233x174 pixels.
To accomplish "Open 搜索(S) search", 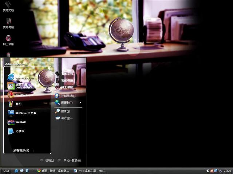I will (62, 111).
